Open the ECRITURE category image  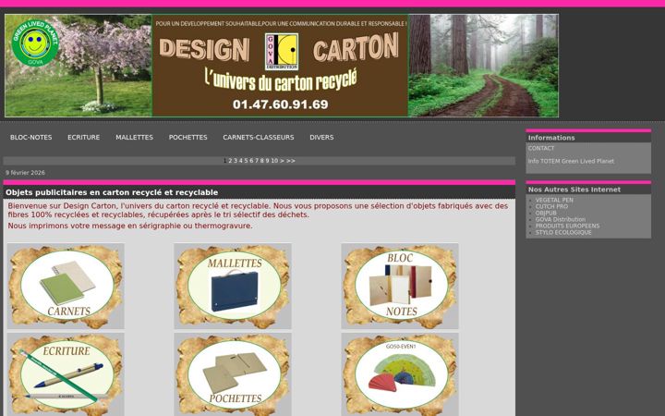tap(66, 374)
